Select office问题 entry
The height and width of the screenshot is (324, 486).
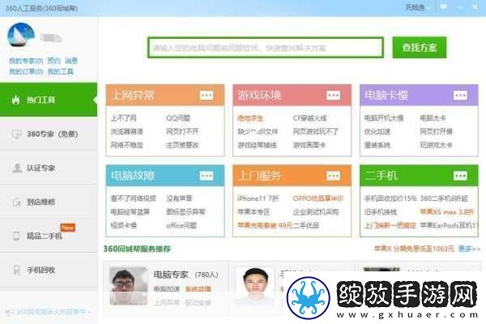point(181,225)
